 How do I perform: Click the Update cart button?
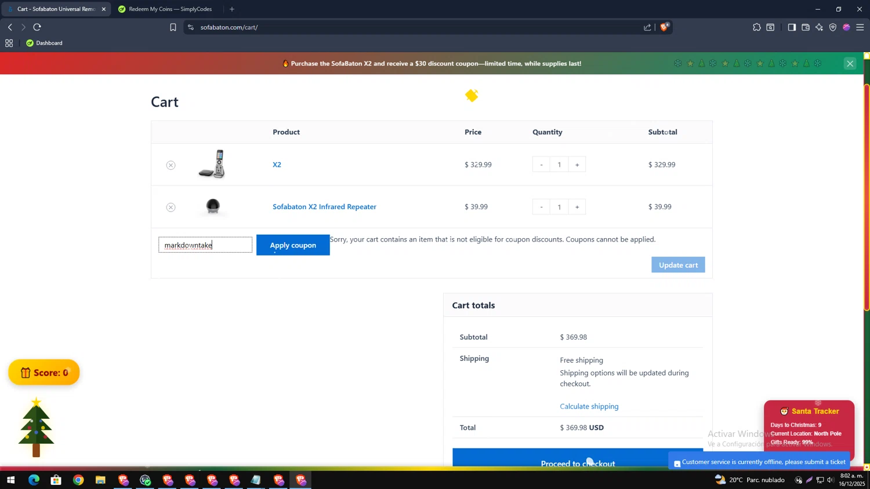pyautogui.click(x=678, y=265)
